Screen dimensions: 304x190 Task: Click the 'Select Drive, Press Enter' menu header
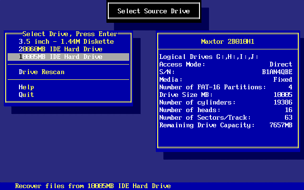(69, 34)
